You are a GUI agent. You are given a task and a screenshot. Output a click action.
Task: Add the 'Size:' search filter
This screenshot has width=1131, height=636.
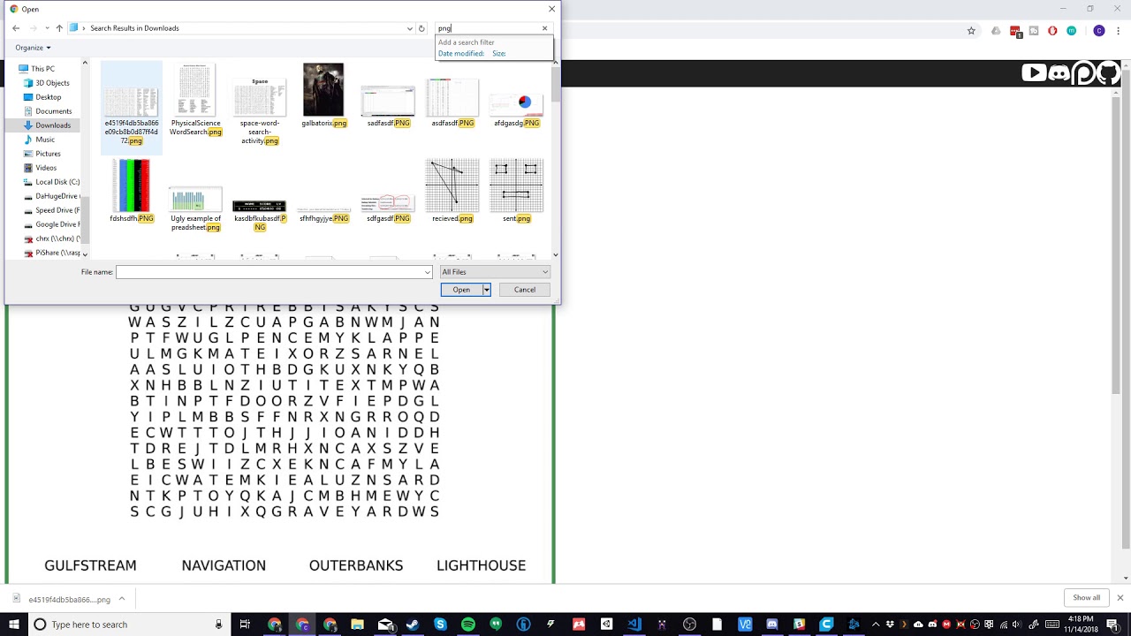[x=499, y=54]
